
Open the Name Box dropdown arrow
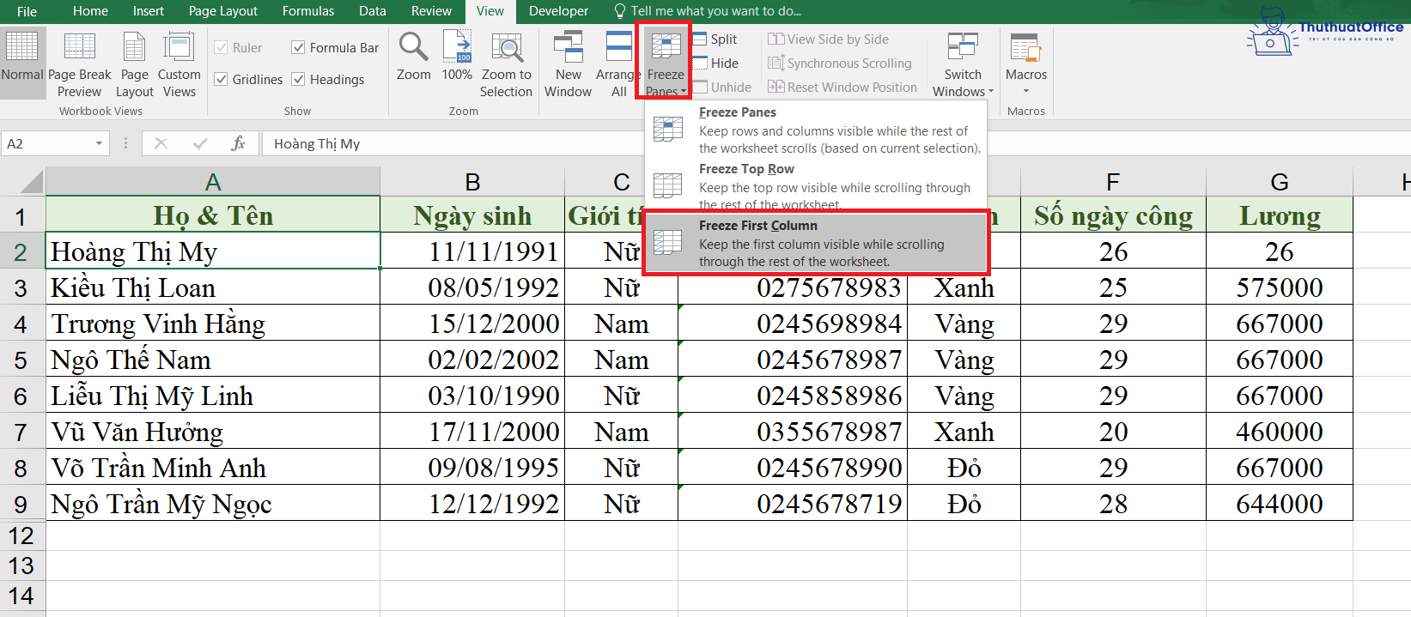click(x=100, y=143)
